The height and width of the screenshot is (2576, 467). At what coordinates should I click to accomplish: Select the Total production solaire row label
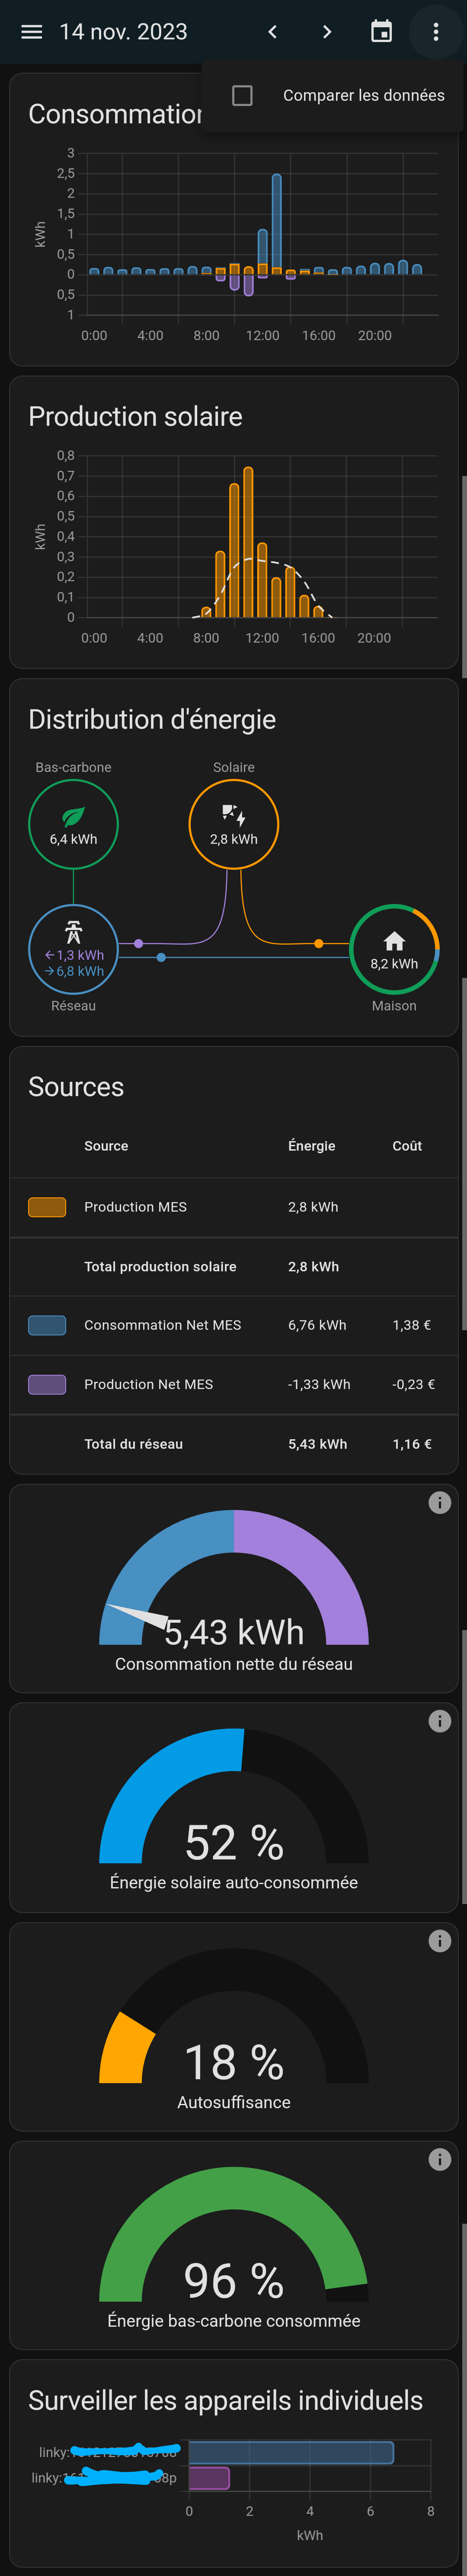(x=160, y=1266)
